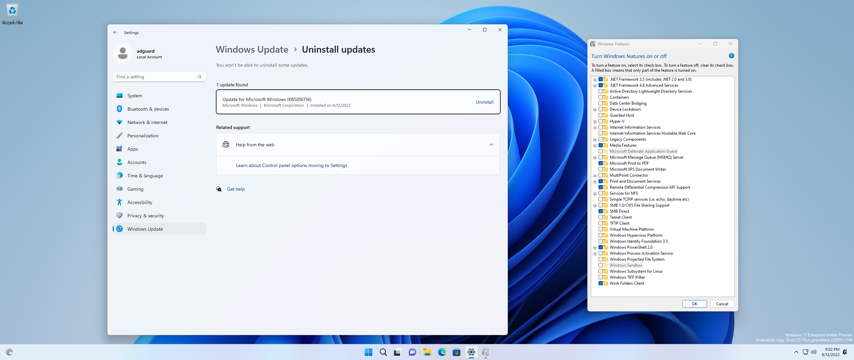Click the Get help link
The image size is (854, 360).
click(236, 189)
